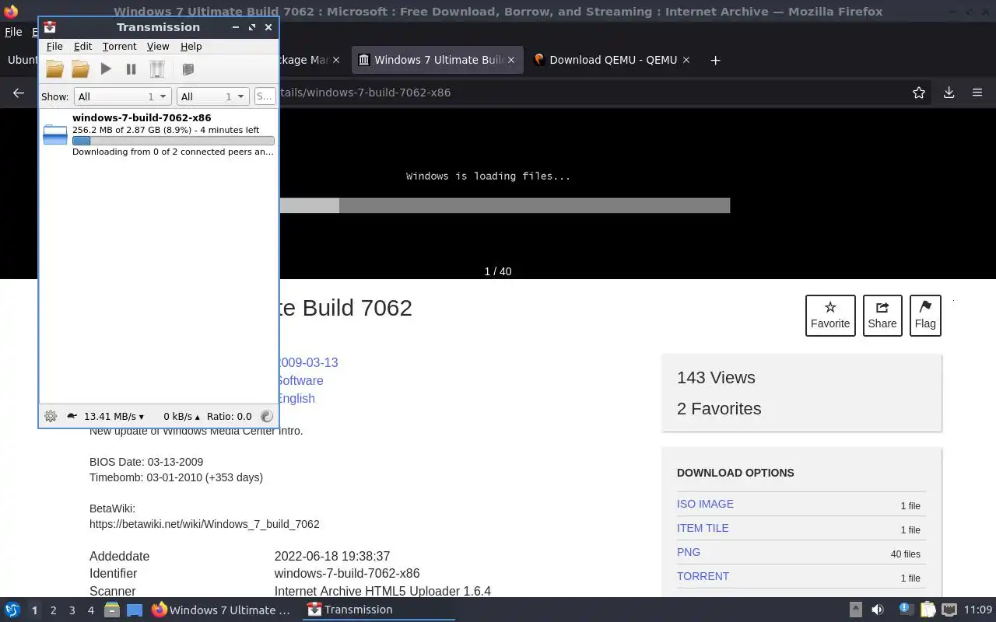This screenshot has height=622, width=996.
Task: Switch to workspace 2
Action: 53,610
